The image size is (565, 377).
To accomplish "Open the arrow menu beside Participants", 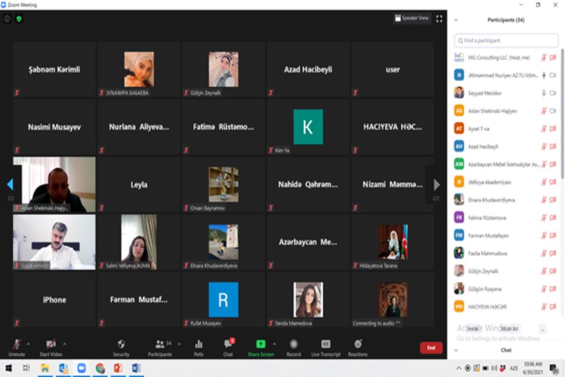I will pyautogui.click(x=179, y=344).
